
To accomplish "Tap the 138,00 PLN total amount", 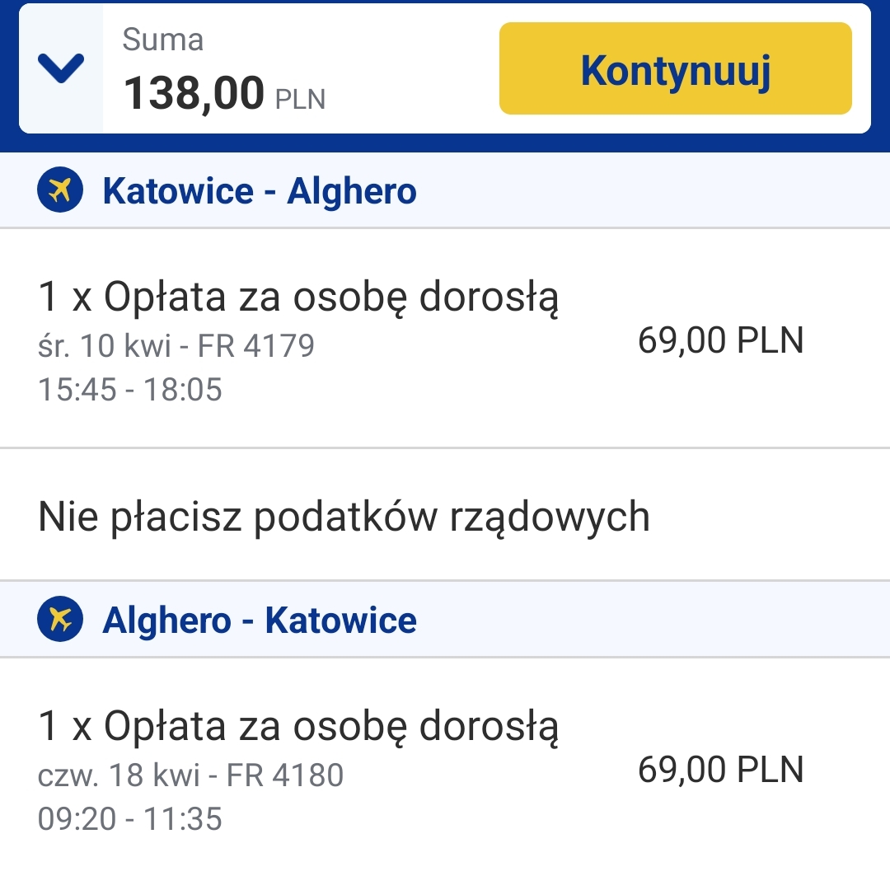I will [224, 93].
